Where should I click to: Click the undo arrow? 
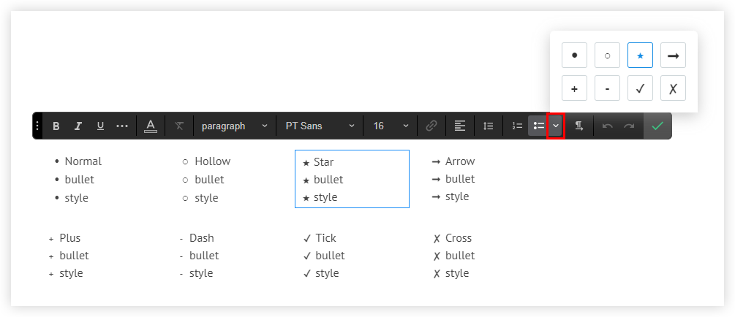[608, 126]
